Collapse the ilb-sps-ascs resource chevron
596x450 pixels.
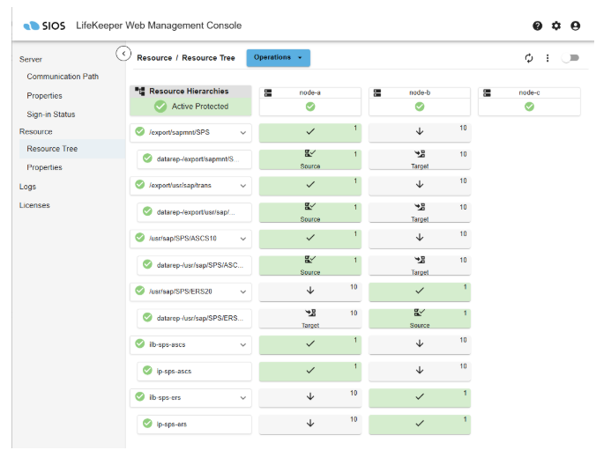coord(242,344)
